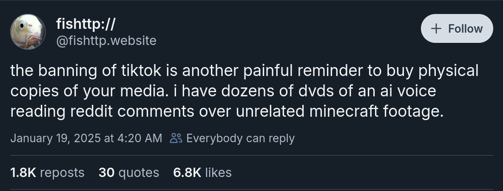Click the line mentioning unrelated minecraft footage

(x=227, y=112)
